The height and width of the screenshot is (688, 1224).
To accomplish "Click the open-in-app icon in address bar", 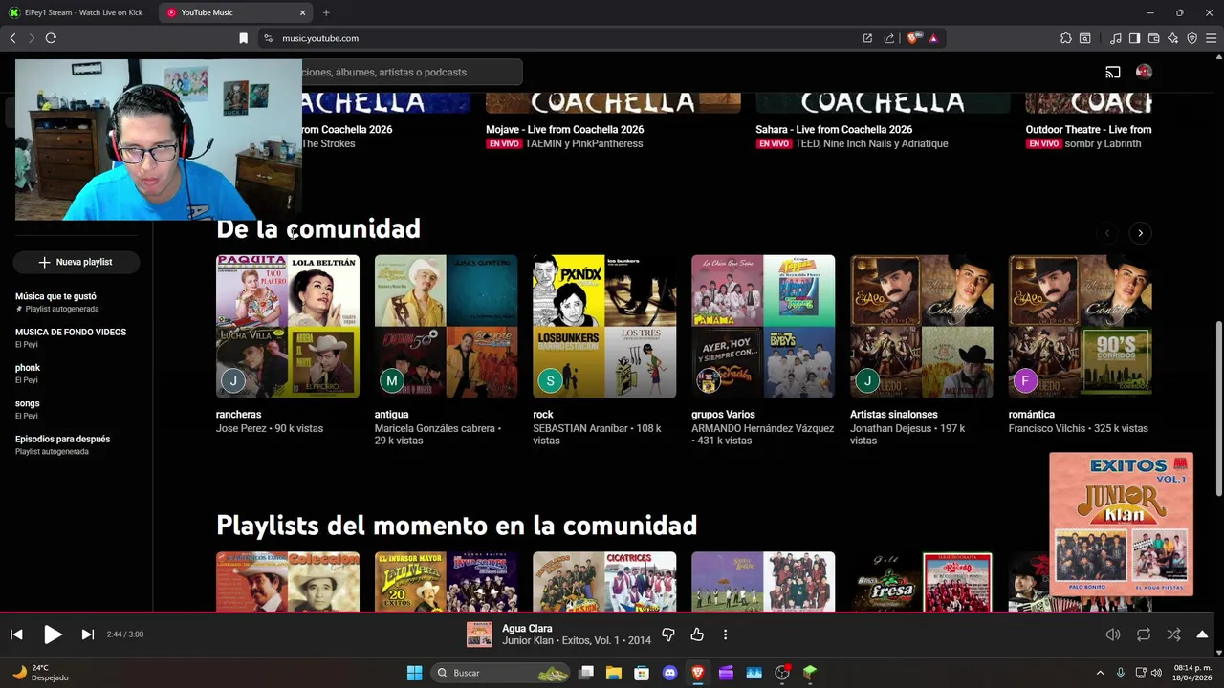I will click(867, 38).
